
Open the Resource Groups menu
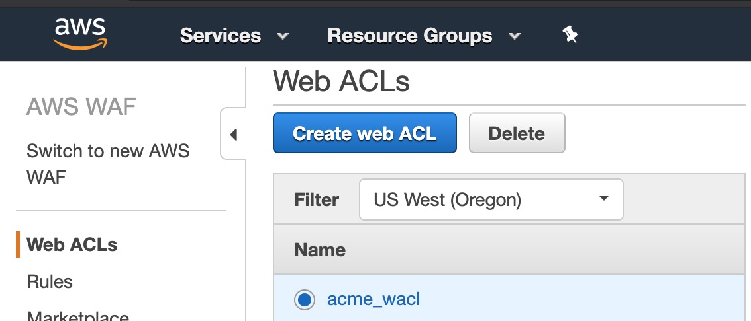pyautogui.click(x=409, y=36)
